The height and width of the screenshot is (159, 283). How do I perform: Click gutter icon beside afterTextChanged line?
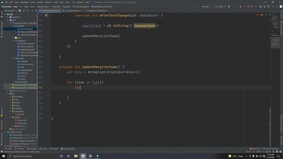pos(46,15)
